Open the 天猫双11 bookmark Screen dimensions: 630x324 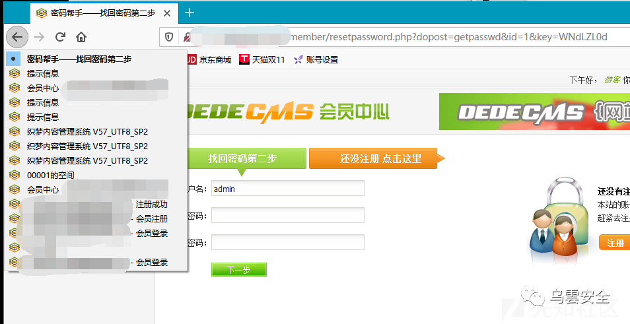click(x=262, y=60)
